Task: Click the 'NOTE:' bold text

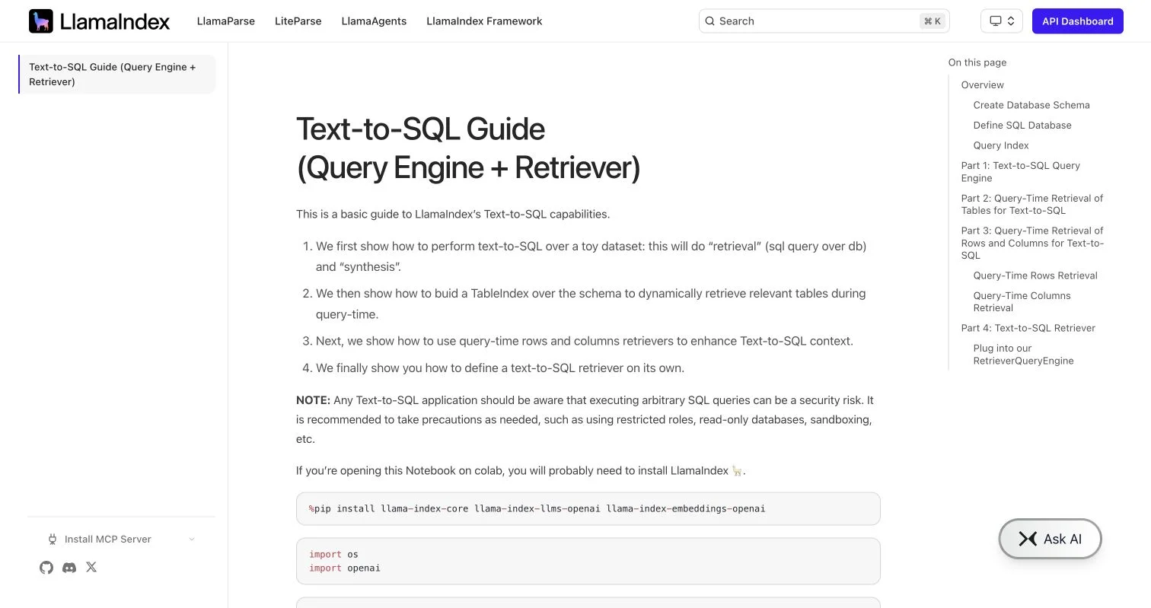Action: tap(313, 400)
